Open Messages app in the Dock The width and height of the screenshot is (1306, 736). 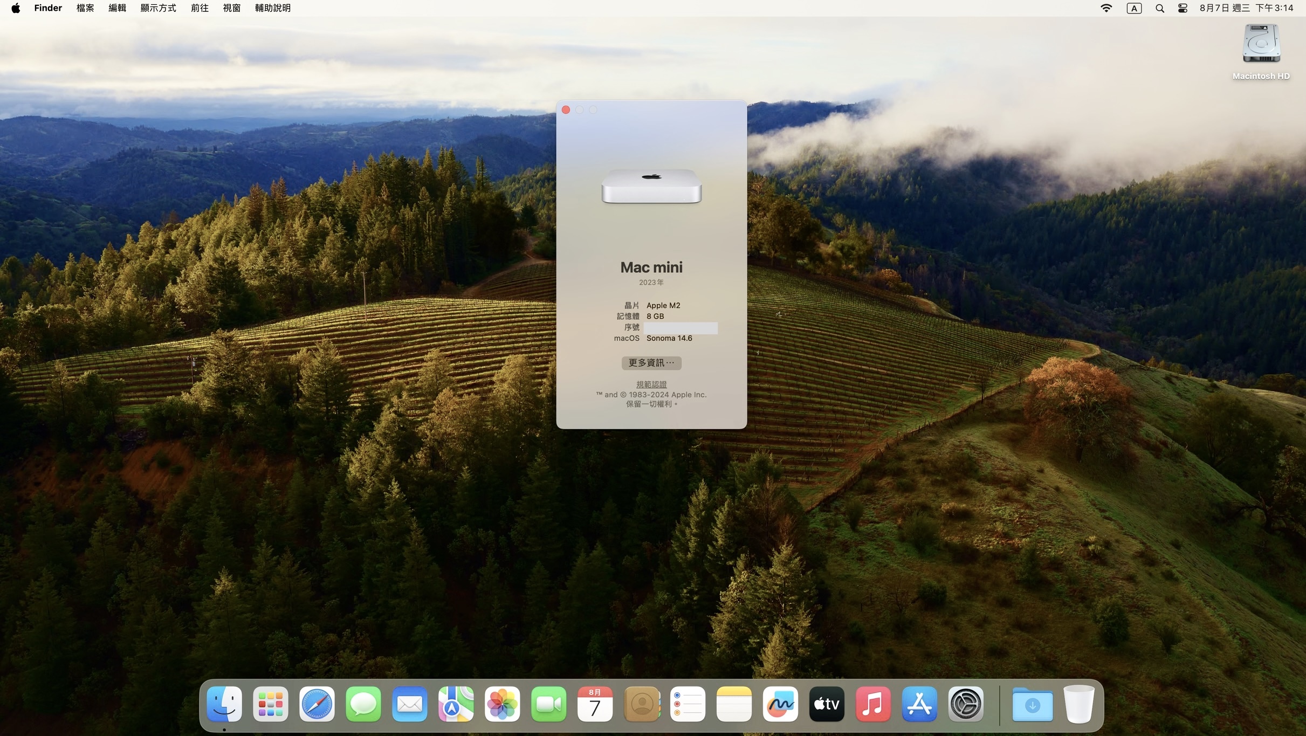(363, 704)
